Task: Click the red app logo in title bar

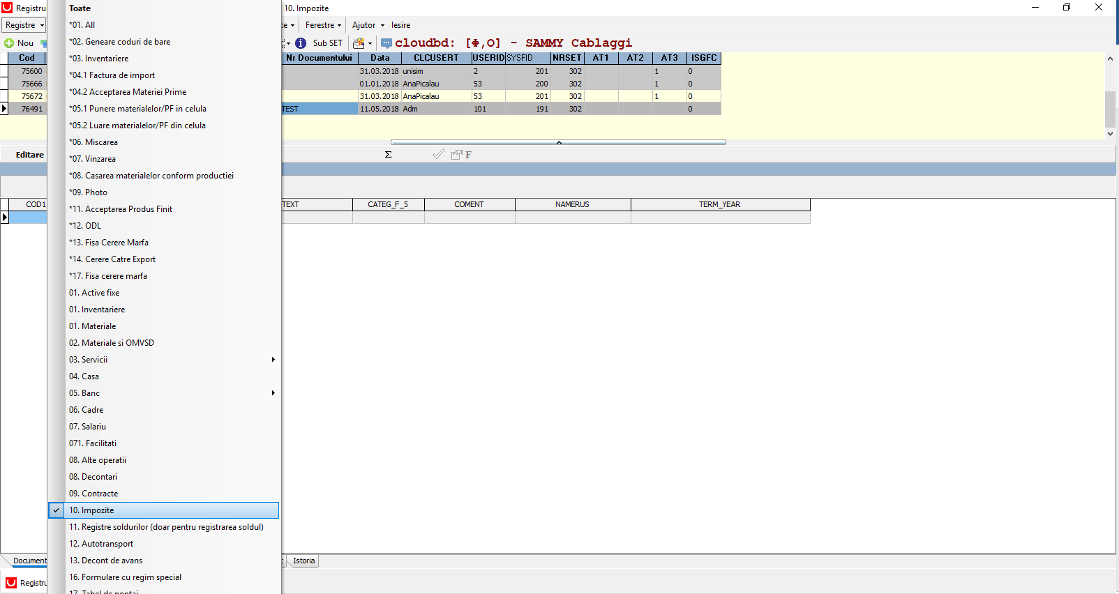Action: (x=7, y=8)
